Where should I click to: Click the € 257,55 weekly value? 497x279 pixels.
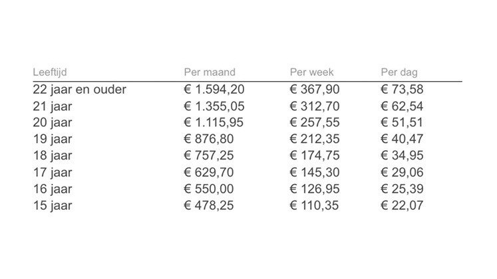pyautogui.click(x=315, y=123)
